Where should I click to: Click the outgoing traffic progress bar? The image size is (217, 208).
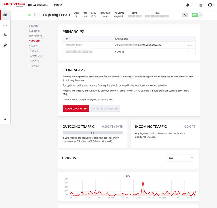[92, 133]
